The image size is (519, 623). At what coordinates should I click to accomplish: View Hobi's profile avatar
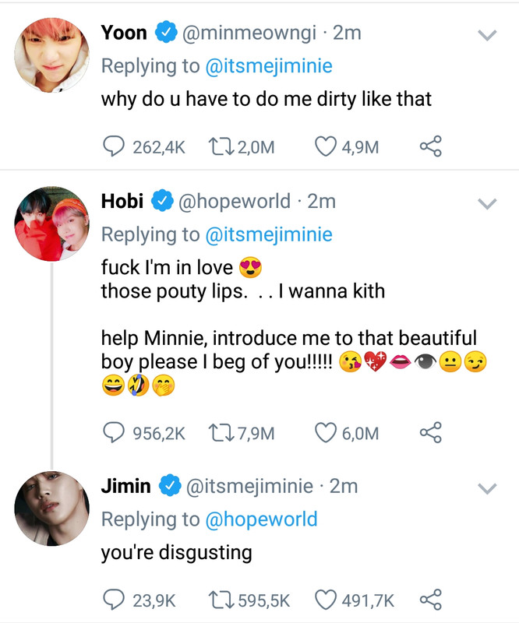[x=51, y=224]
